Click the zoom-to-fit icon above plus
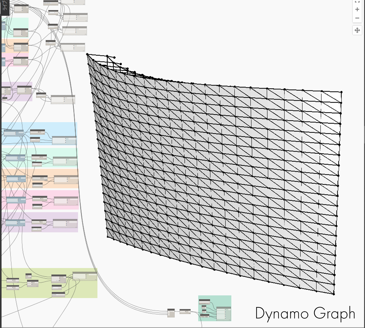This screenshot has width=365, height=328. [357, 2]
